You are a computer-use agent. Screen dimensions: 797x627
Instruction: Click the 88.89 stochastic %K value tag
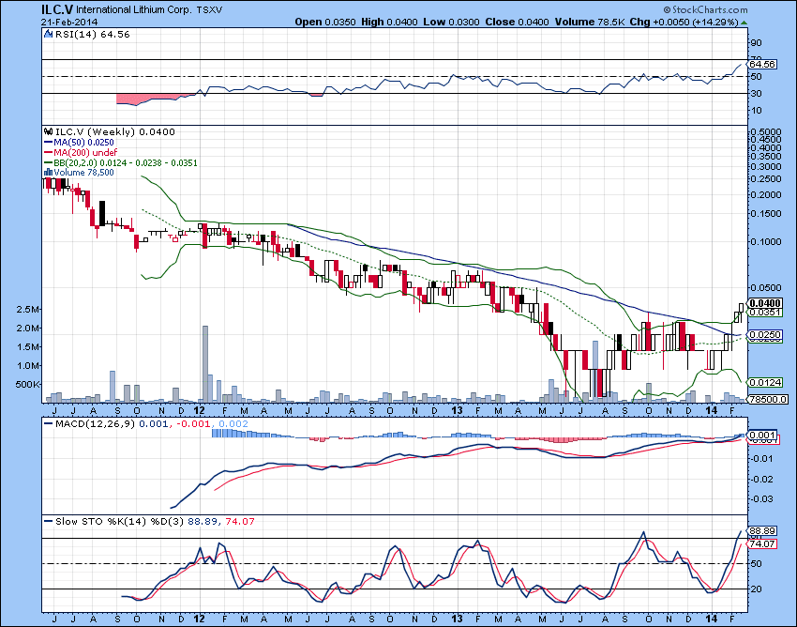[x=763, y=531]
